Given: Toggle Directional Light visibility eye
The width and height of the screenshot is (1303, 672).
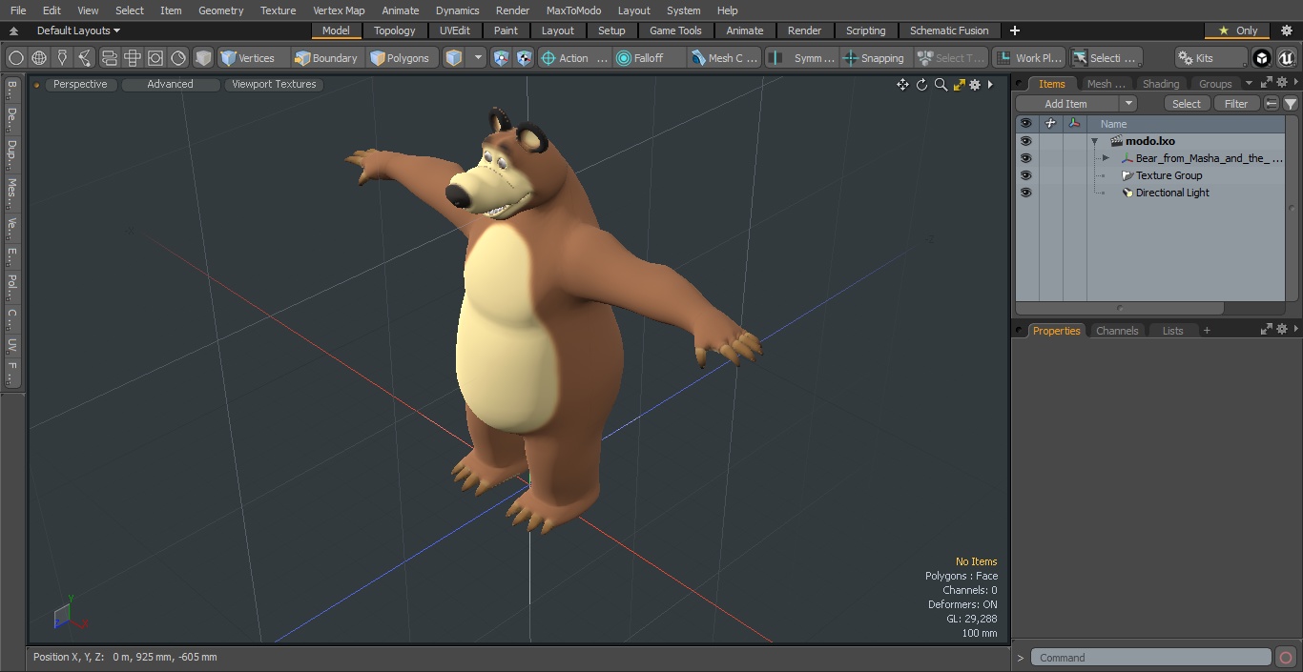Looking at the screenshot, I should tap(1025, 193).
